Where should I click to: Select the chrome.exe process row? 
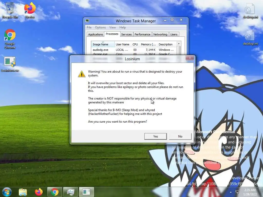(134, 54)
